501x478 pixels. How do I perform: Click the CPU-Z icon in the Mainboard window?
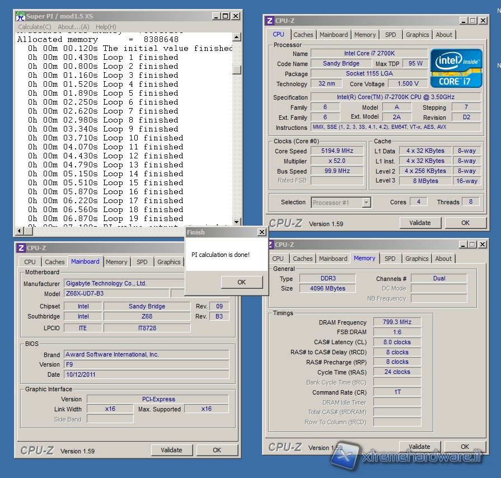[x=20, y=248]
